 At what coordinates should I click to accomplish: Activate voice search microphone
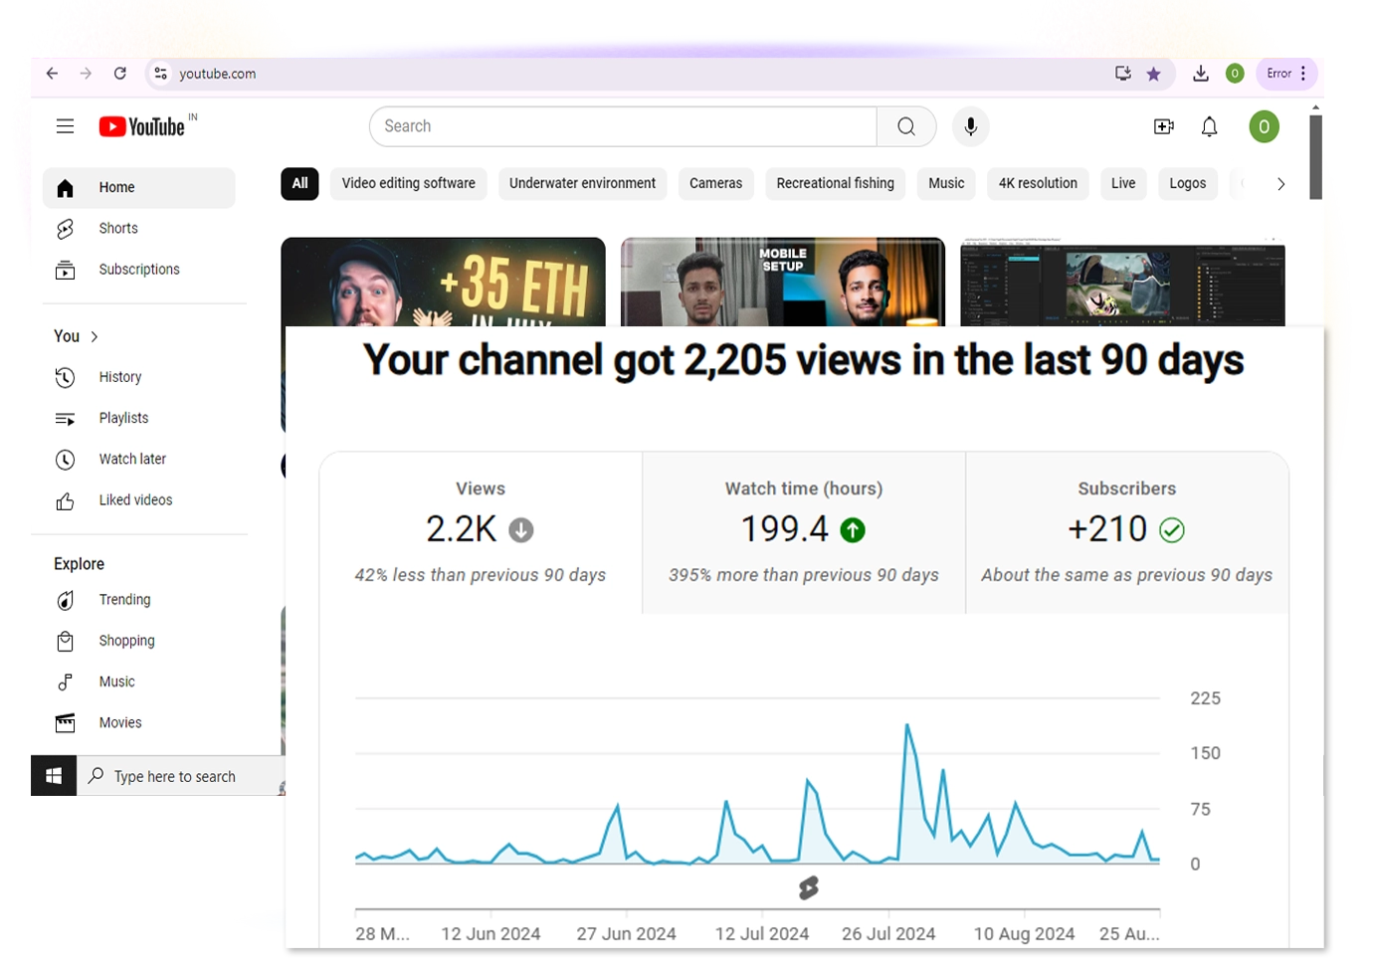pos(970,126)
